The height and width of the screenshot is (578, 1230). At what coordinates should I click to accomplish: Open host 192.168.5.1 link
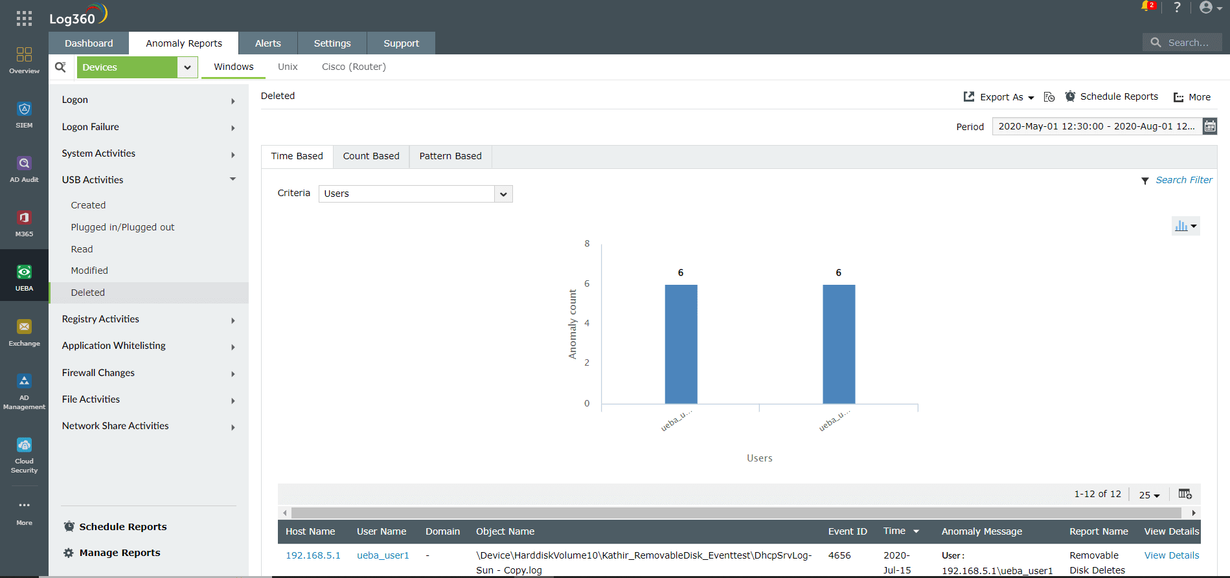313,555
